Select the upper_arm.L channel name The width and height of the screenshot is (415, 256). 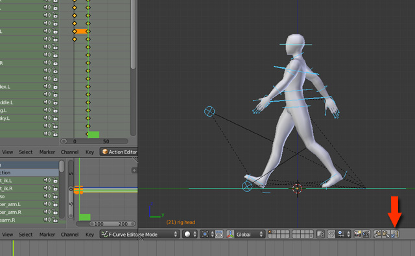tap(10, 204)
